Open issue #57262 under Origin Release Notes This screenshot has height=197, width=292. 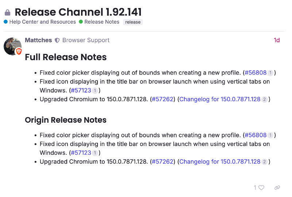point(162,162)
